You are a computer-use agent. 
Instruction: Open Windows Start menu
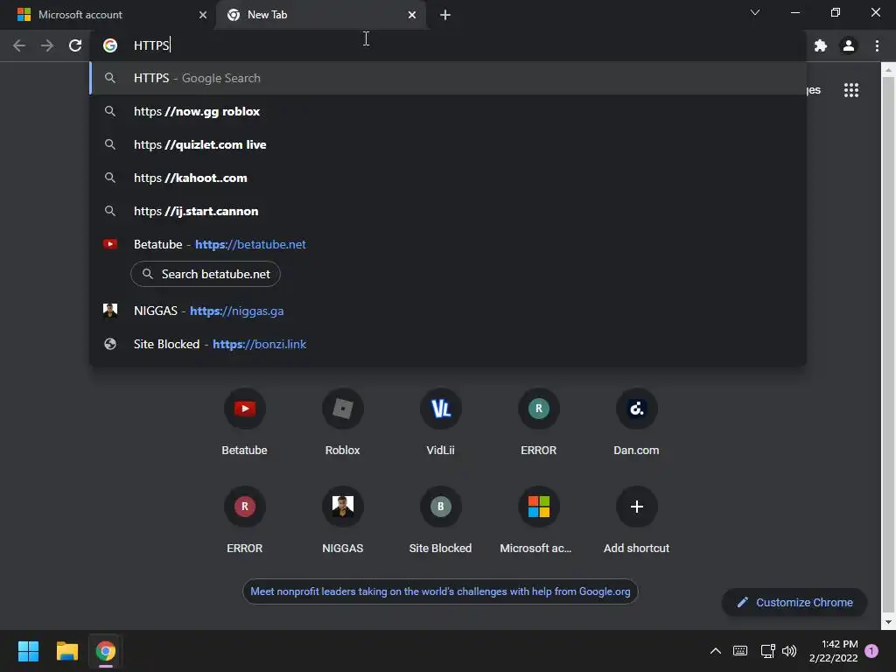tap(28, 651)
